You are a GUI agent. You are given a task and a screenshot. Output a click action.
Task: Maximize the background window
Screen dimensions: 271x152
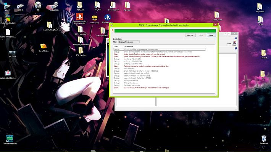click(x=229, y=34)
